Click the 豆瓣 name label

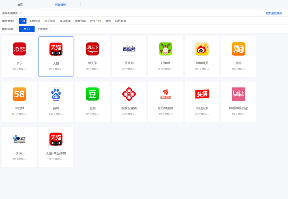[x=92, y=108]
